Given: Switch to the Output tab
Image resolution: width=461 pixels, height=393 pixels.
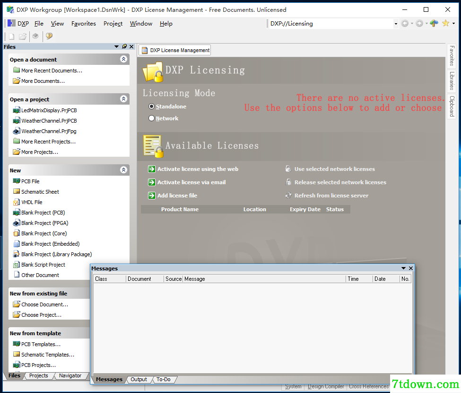Looking at the screenshot, I should (139, 379).
